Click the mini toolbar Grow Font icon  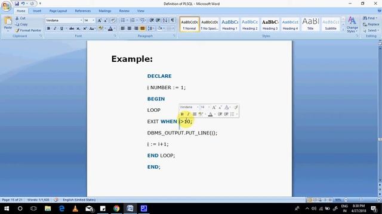click(x=214, y=107)
